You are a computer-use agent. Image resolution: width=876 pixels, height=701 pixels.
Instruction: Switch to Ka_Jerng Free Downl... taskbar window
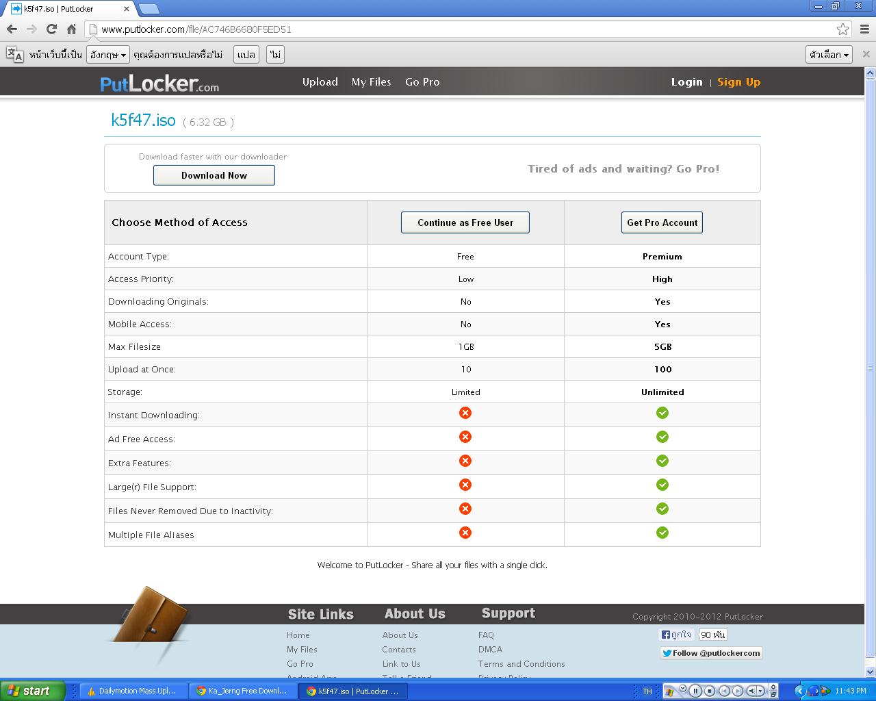(x=242, y=691)
